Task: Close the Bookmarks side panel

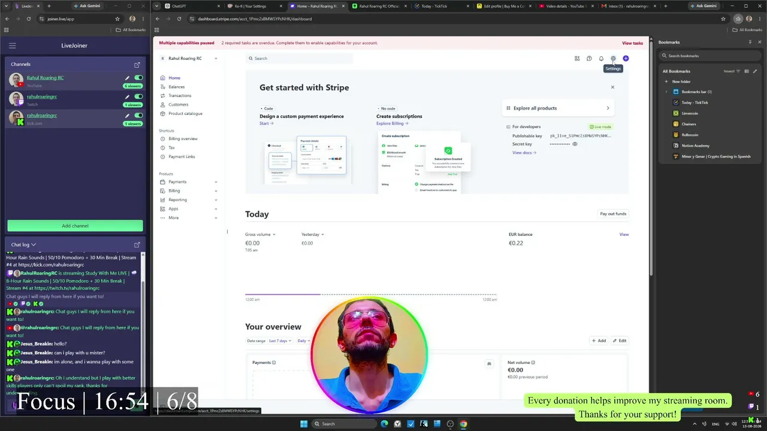Action: (x=760, y=43)
